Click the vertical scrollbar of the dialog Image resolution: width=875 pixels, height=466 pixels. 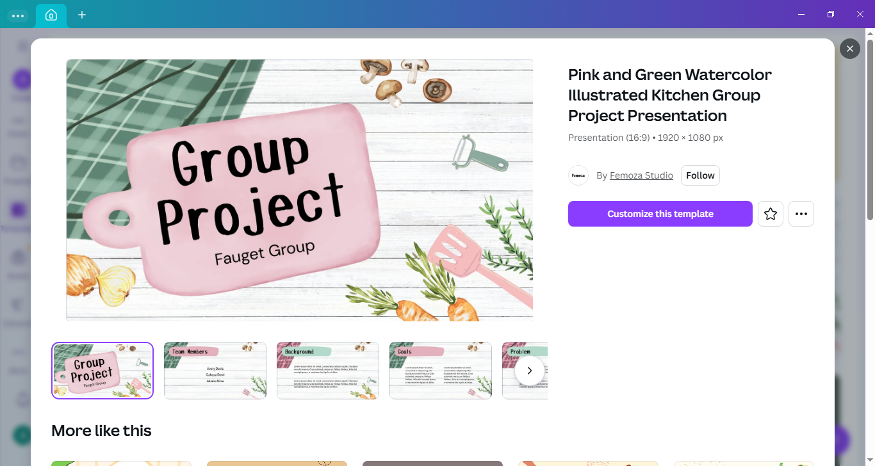(x=870, y=129)
